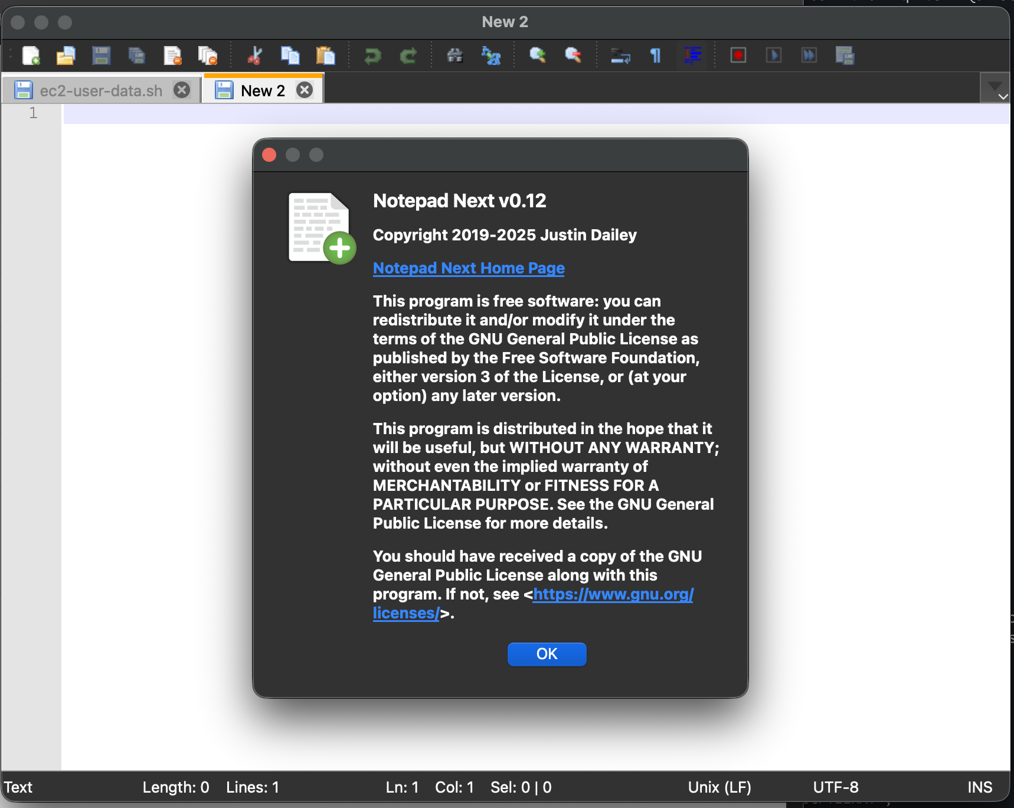
Task: Click the Notepad Next app logo in dialog
Action: [322, 228]
